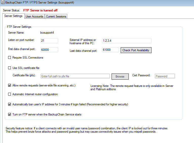Click the 'Certificate file (pfx):' label

point(24,75)
